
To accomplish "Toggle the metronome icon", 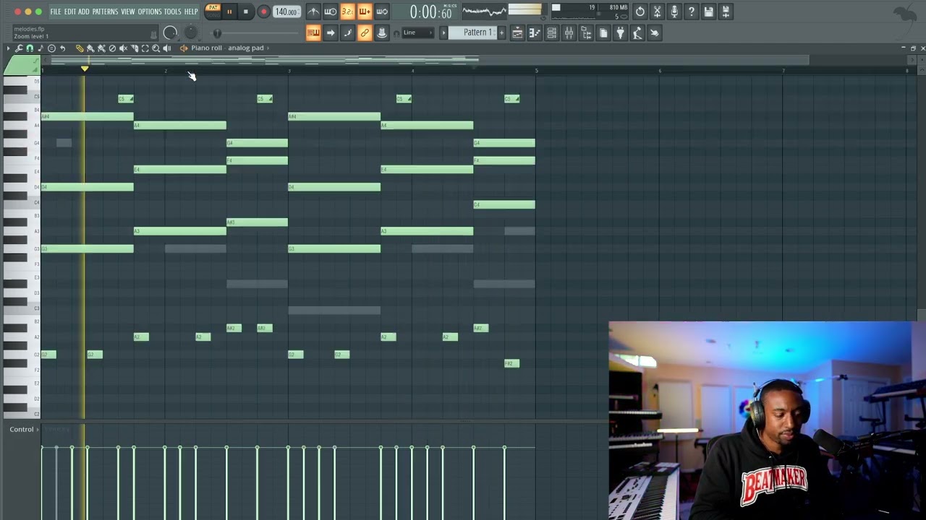I will click(x=313, y=12).
